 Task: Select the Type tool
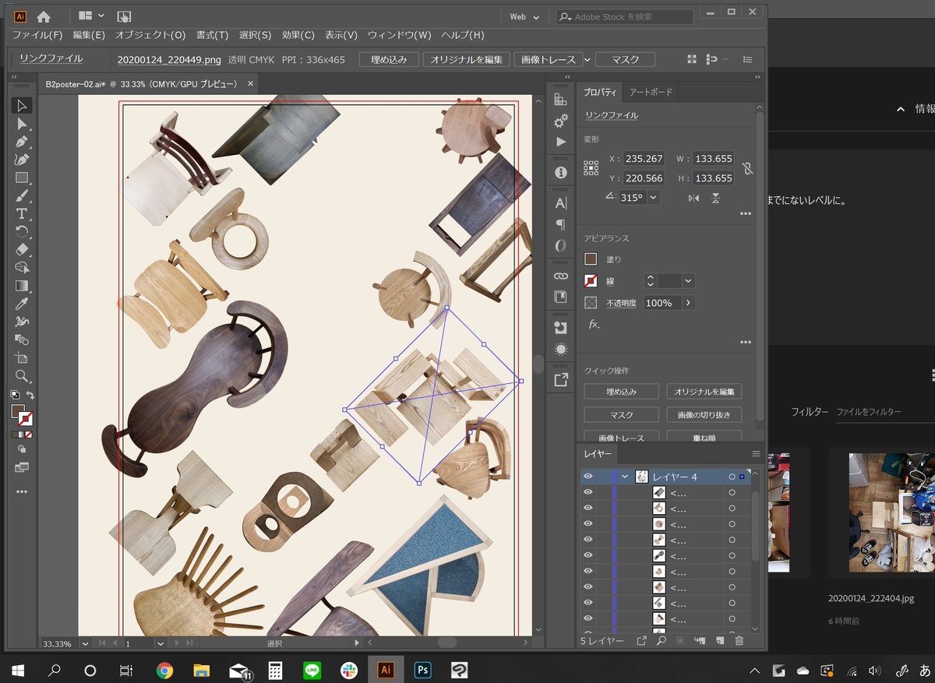tap(22, 213)
